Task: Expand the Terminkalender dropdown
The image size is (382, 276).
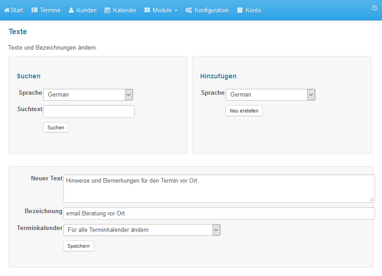Action: pos(142,230)
